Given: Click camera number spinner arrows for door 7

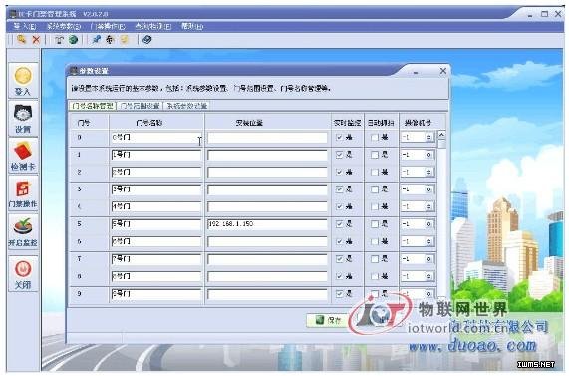Looking at the screenshot, I should pyautogui.click(x=428, y=259).
